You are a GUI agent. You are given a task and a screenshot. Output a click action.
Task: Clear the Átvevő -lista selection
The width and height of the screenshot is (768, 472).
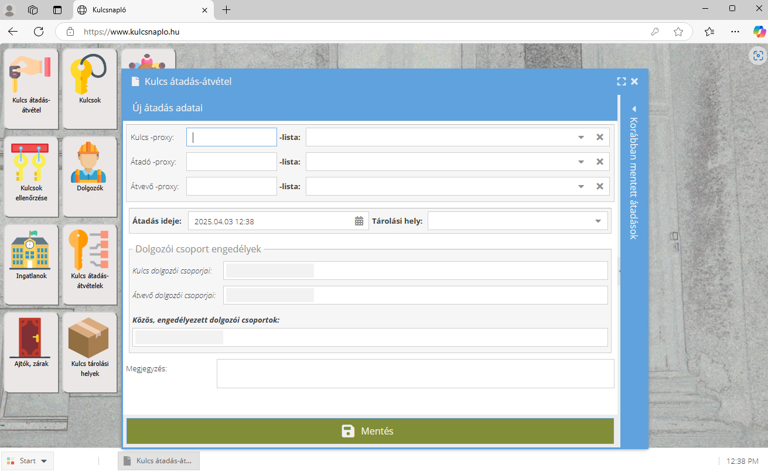[x=600, y=186]
